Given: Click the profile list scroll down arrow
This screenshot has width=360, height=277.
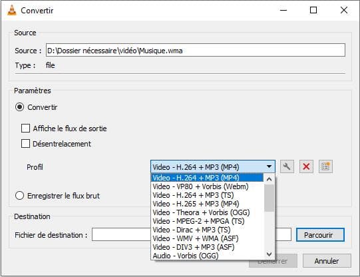Looking at the screenshot, I should [270, 254].
